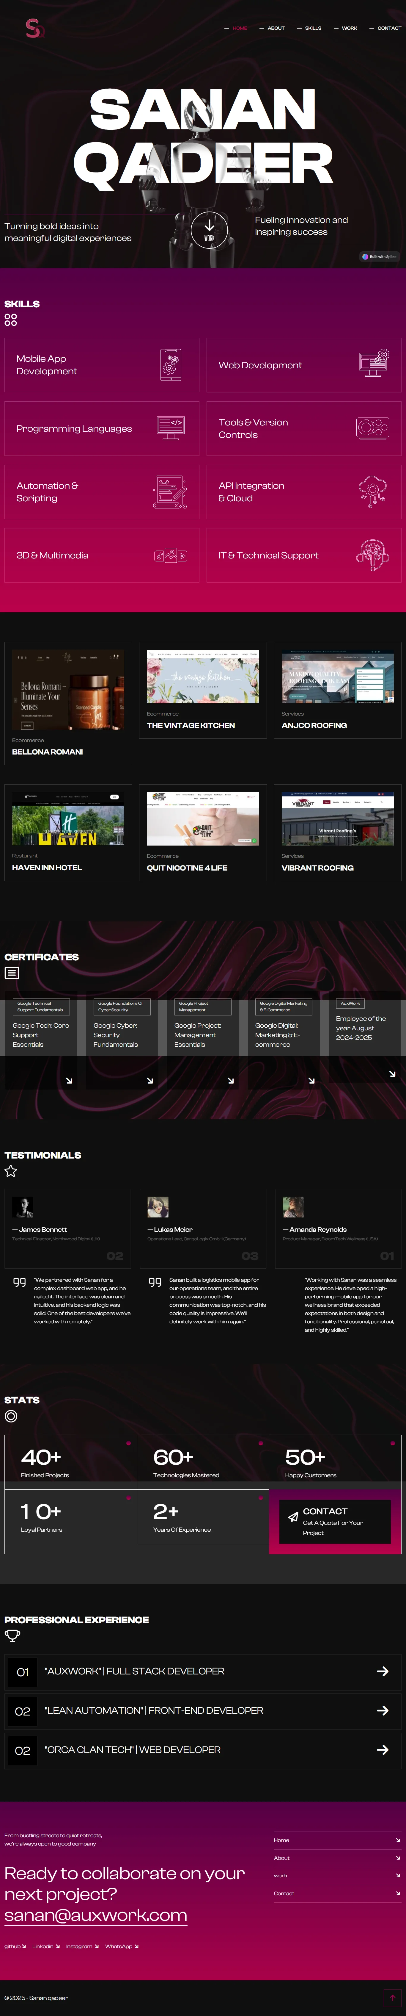The image size is (406, 2016).
Task: Click the sanan@auxwork.com email link
Action: pyautogui.click(x=95, y=1915)
